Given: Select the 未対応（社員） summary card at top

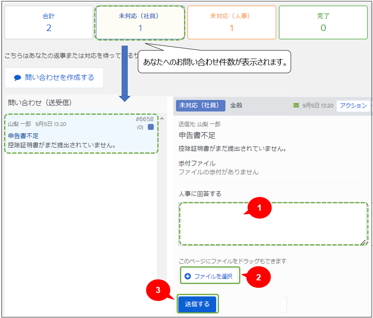Looking at the screenshot, I should click(140, 23).
